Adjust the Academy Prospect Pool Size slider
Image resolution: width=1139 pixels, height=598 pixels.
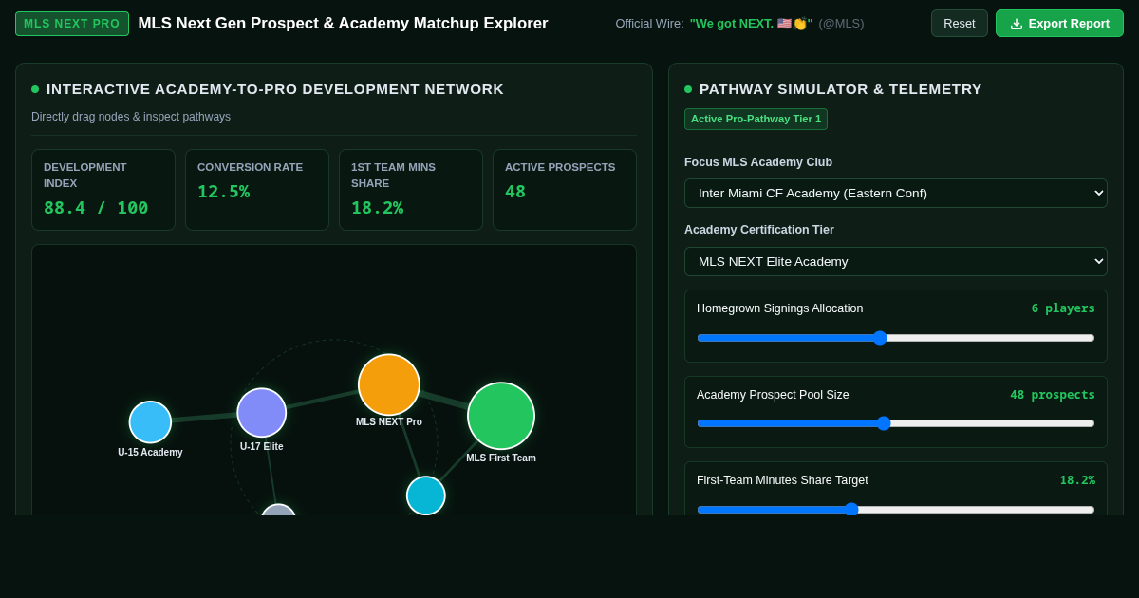pyautogui.click(x=896, y=423)
